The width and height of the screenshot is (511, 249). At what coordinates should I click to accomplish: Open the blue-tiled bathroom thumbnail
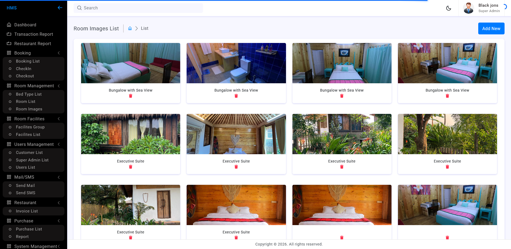tap(236, 63)
